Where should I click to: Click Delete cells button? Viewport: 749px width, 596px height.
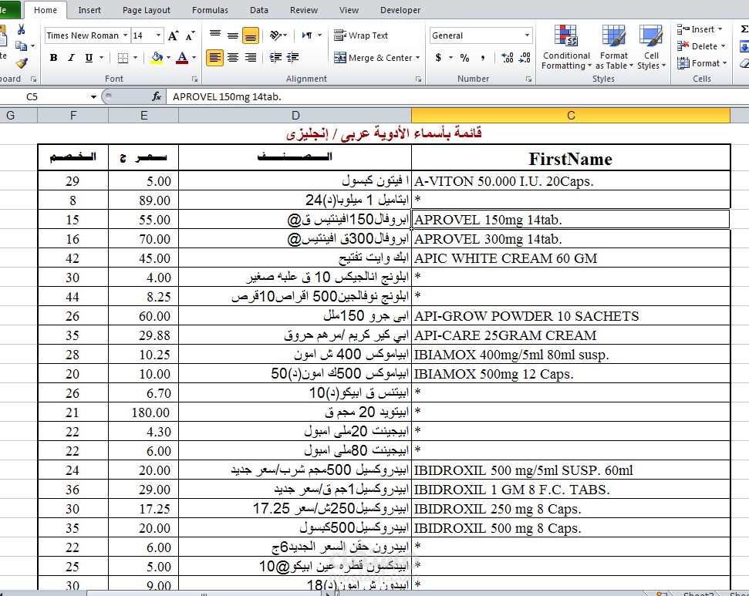pos(701,45)
